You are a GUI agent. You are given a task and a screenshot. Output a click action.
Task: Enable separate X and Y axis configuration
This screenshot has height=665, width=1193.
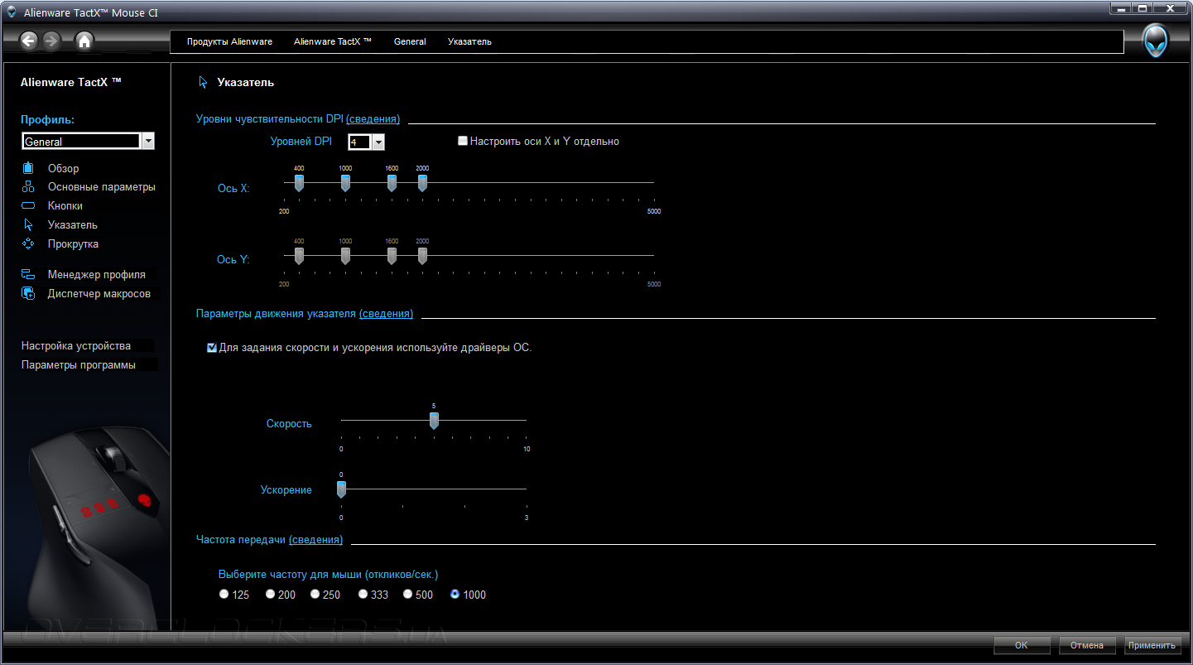pos(463,141)
